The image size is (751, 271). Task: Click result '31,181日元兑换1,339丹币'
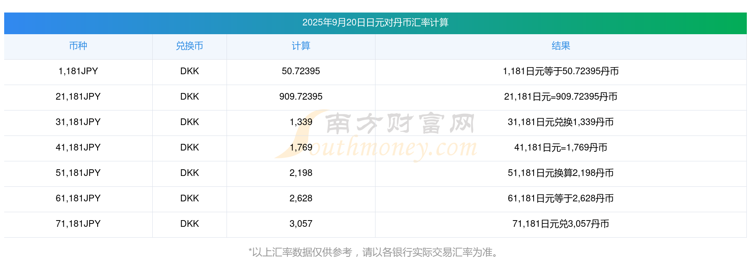[561, 122]
